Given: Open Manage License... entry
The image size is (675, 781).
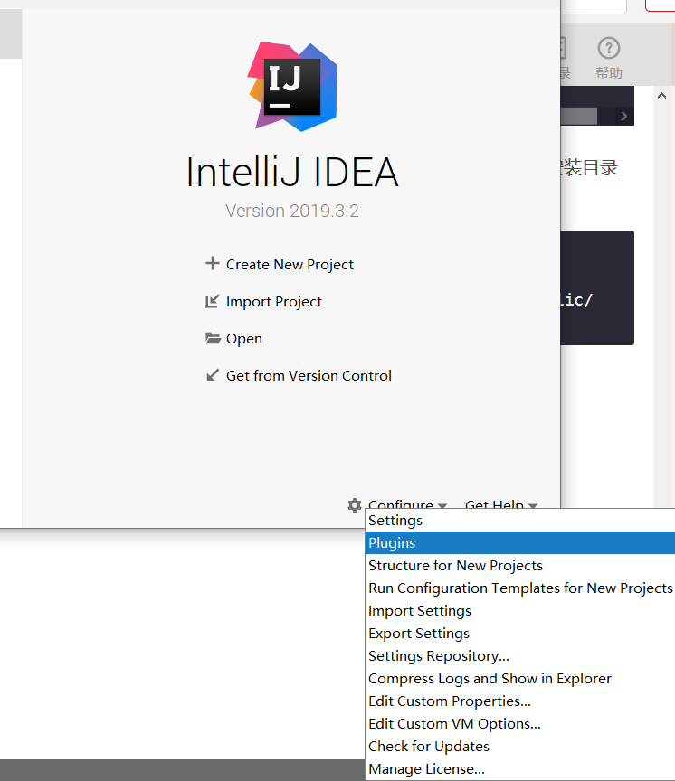Looking at the screenshot, I should point(520,768).
